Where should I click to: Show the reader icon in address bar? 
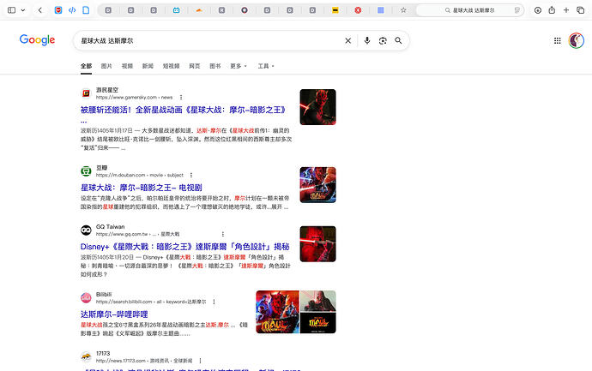[x=517, y=10]
